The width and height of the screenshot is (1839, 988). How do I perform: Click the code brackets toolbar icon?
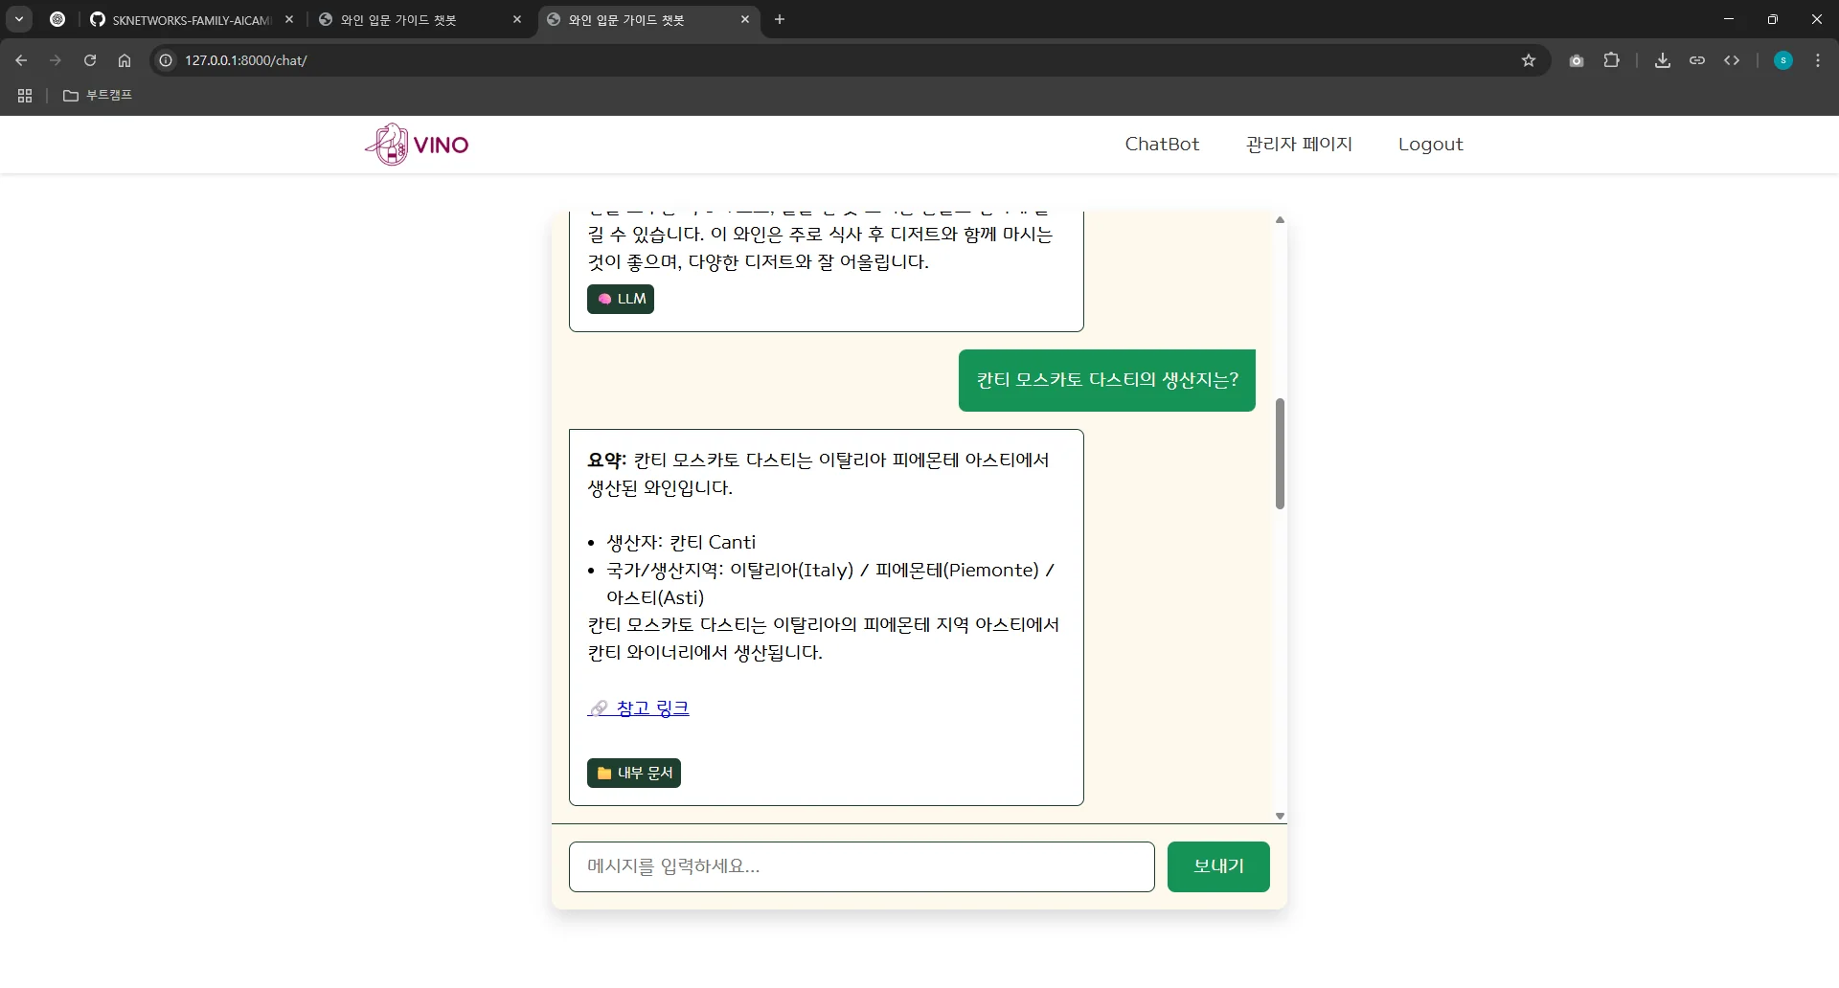point(1732,60)
